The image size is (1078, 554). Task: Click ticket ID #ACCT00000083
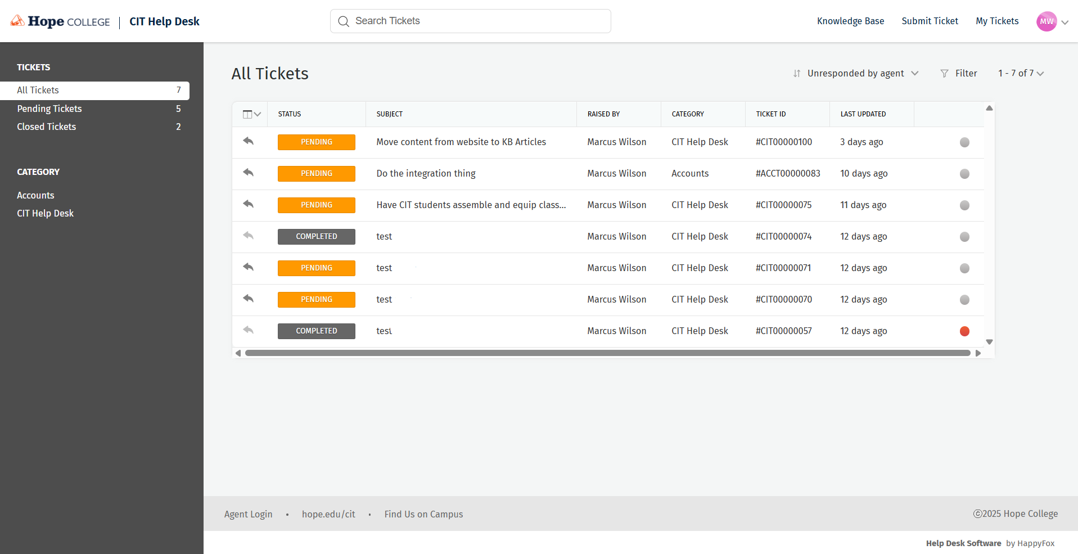788,174
